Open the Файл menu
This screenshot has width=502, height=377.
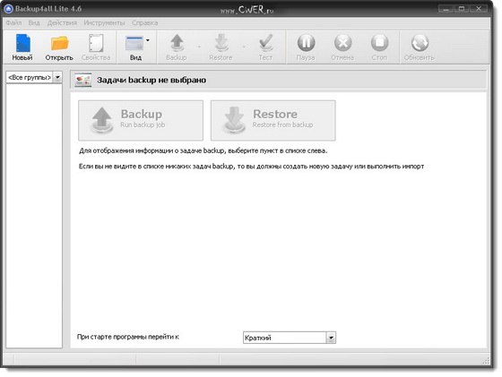pos(13,22)
